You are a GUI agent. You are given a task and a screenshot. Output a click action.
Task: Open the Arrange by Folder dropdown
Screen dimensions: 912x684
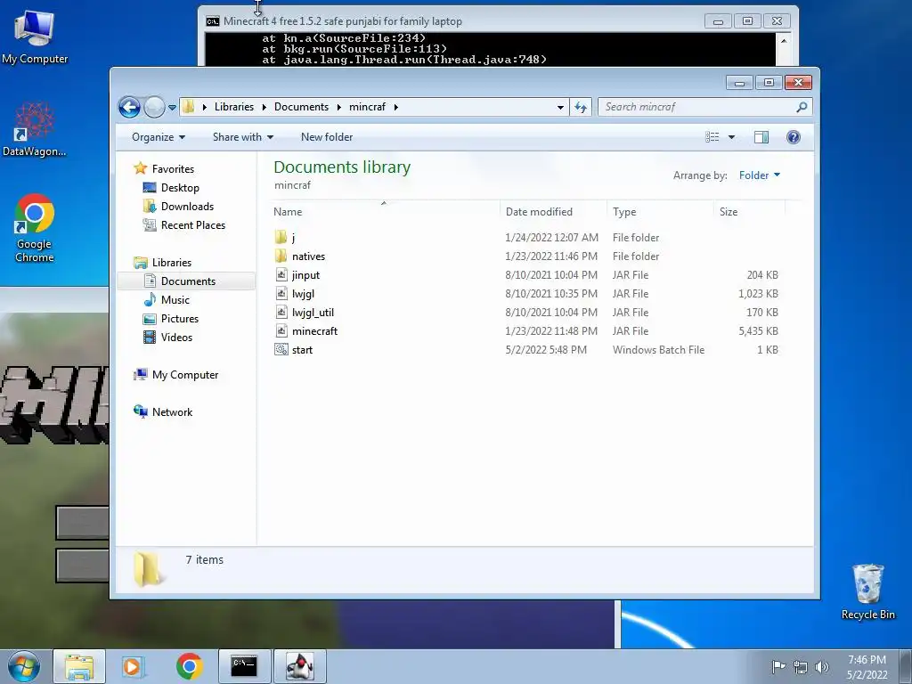[759, 175]
